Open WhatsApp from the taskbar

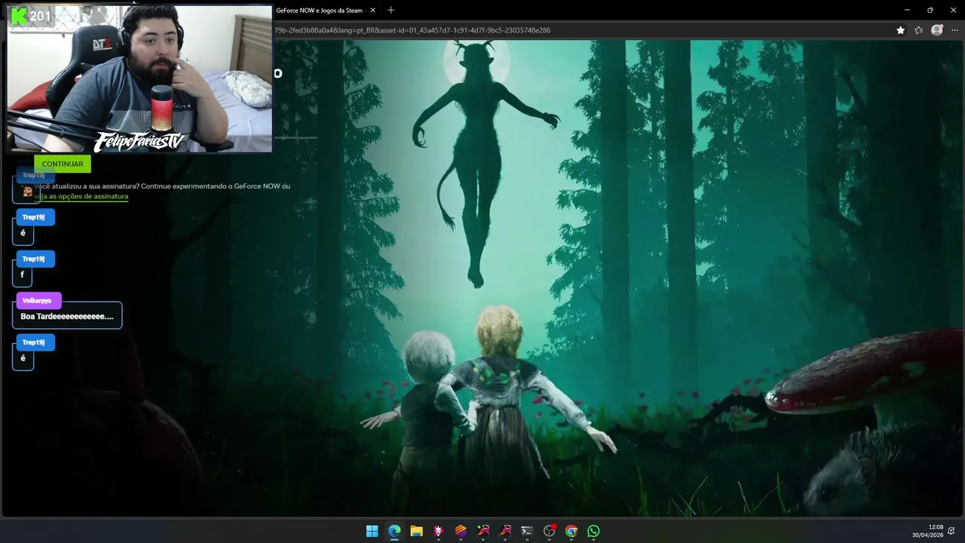pos(593,531)
